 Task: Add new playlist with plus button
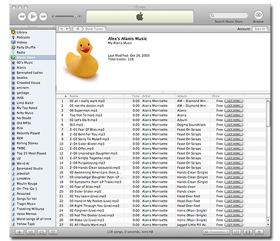coord(19,232)
